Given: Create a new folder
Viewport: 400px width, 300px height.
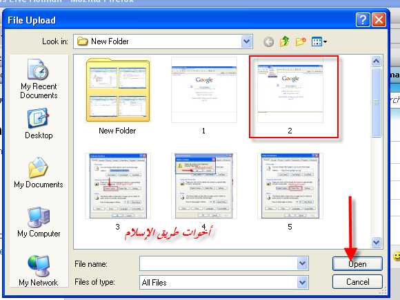Looking at the screenshot, I should [301, 41].
